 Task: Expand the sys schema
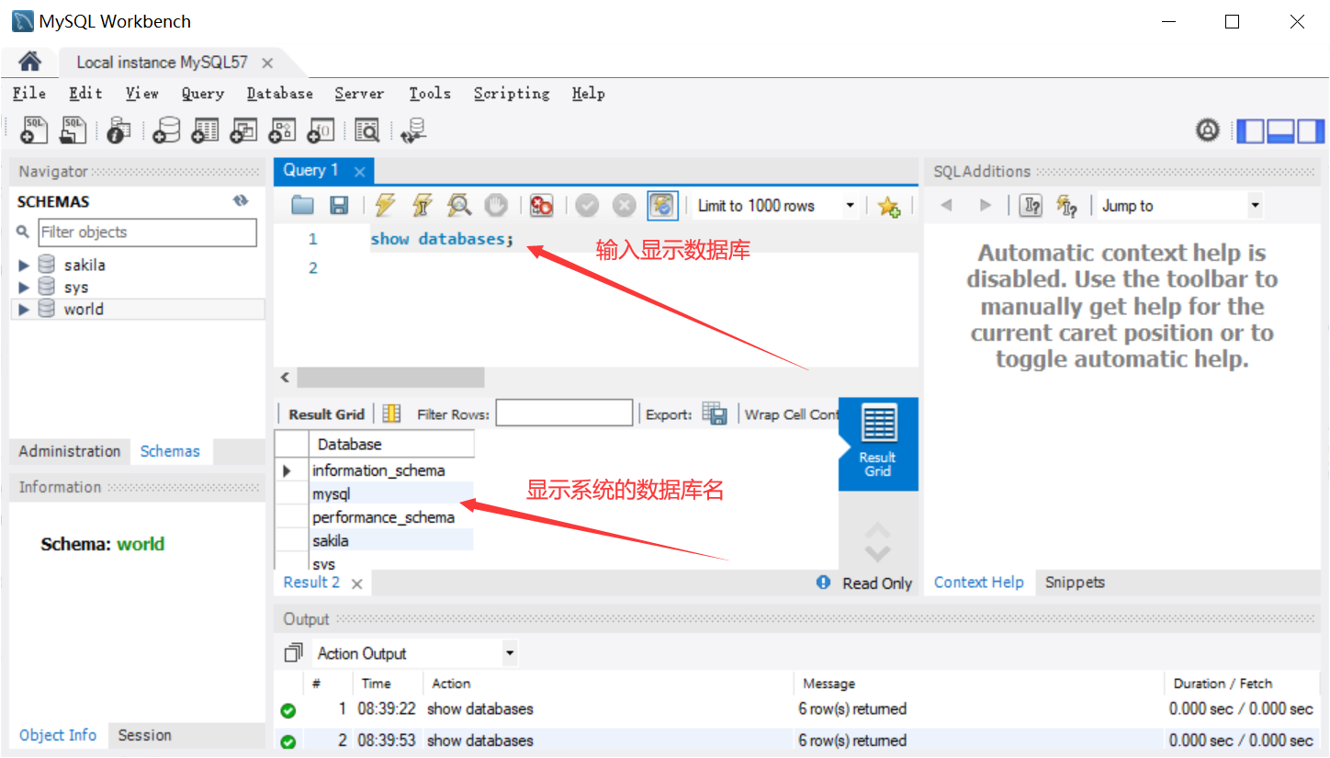24,288
